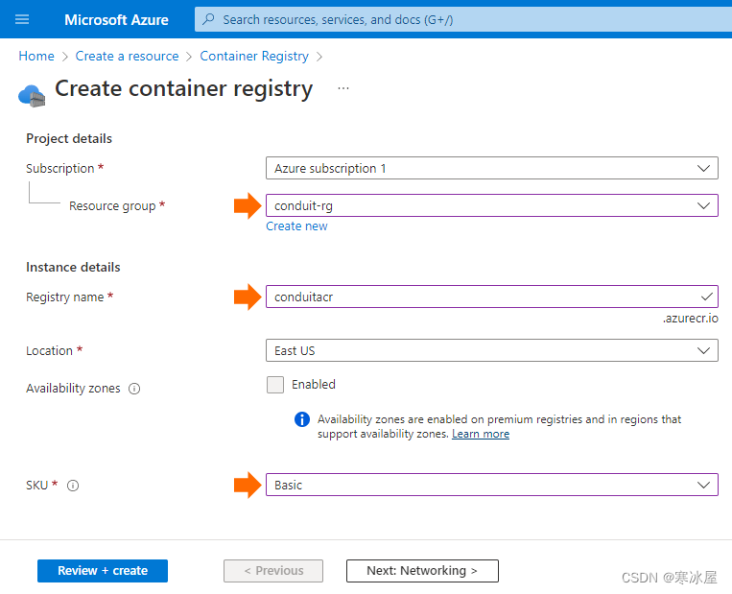Navigate to Create a resource breadcrumb
This screenshot has width=732, height=594.
pyautogui.click(x=127, y=57)
